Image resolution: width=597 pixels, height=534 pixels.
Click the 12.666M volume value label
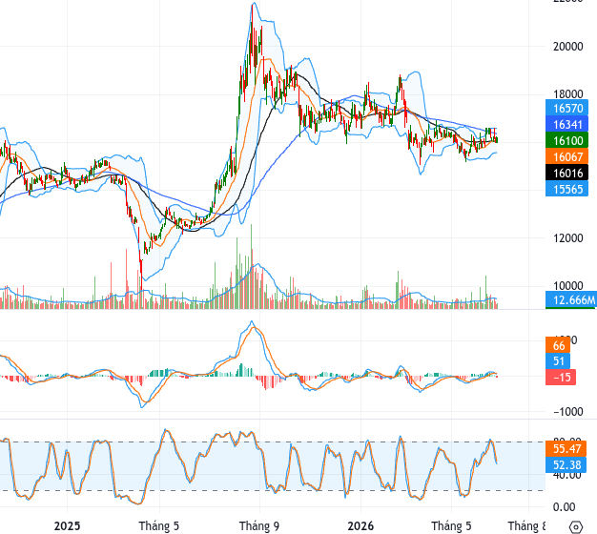(571, 300)
